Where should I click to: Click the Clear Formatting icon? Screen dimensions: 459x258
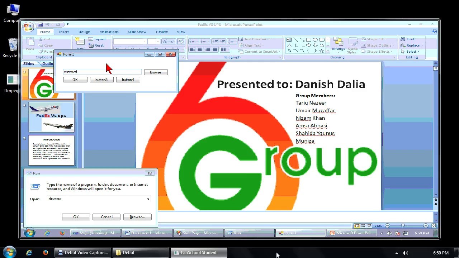pos(181,42)
